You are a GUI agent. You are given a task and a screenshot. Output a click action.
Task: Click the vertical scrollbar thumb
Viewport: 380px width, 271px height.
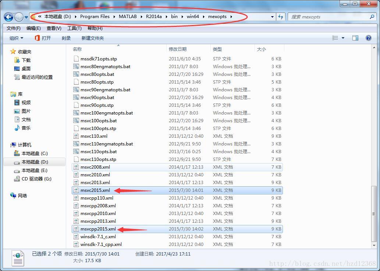pos(374,214)
